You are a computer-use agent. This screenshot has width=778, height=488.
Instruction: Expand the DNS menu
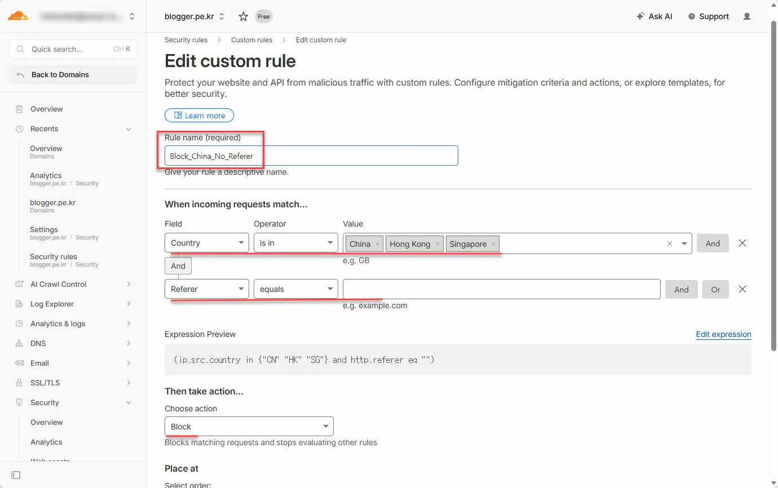tap(129, 343)
